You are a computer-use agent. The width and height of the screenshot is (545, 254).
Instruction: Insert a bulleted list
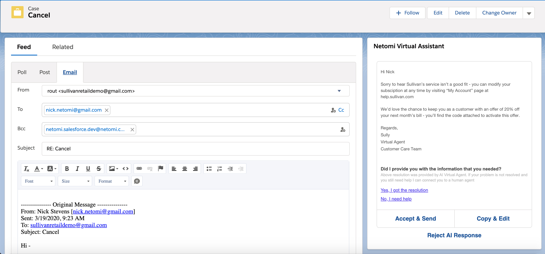209,169
